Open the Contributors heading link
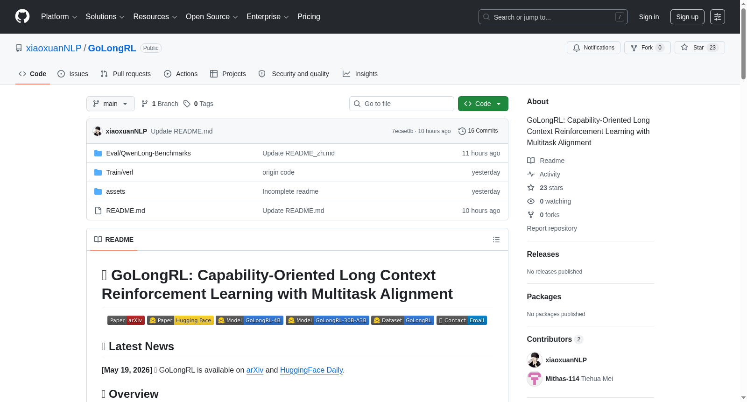The height and width of the screenshot is (402, 747). [x=555, y=339]
